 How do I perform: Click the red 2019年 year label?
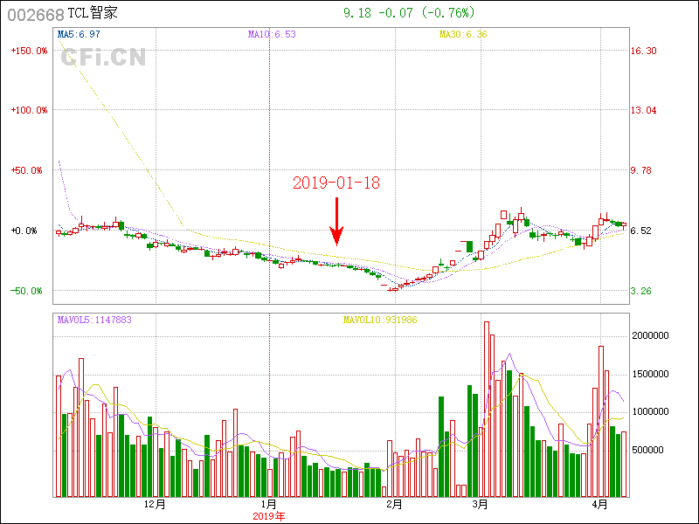269,516
